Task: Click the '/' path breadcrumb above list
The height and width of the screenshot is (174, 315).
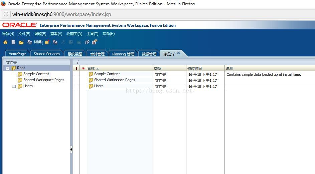Action: (78, 62)
